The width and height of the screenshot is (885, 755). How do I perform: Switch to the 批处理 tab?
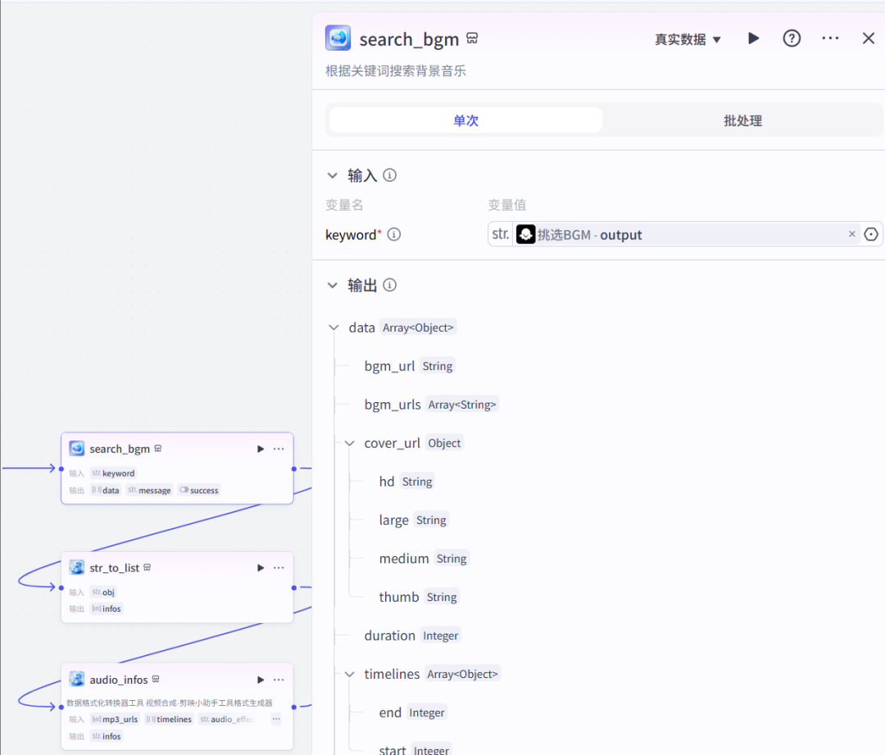coord(742,120)
